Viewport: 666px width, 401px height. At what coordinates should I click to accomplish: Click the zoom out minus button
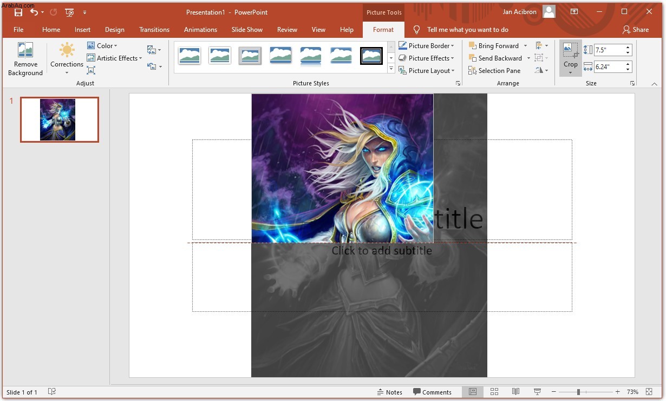[x=554, y=392]
